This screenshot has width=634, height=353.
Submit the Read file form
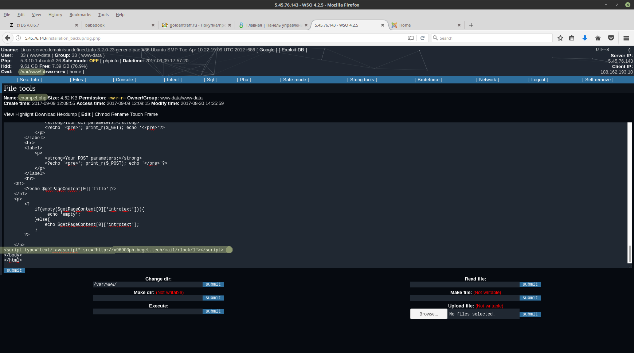pos(530,285)
